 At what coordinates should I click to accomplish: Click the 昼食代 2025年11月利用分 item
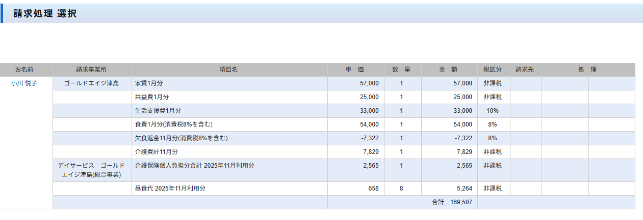(170, 188)
